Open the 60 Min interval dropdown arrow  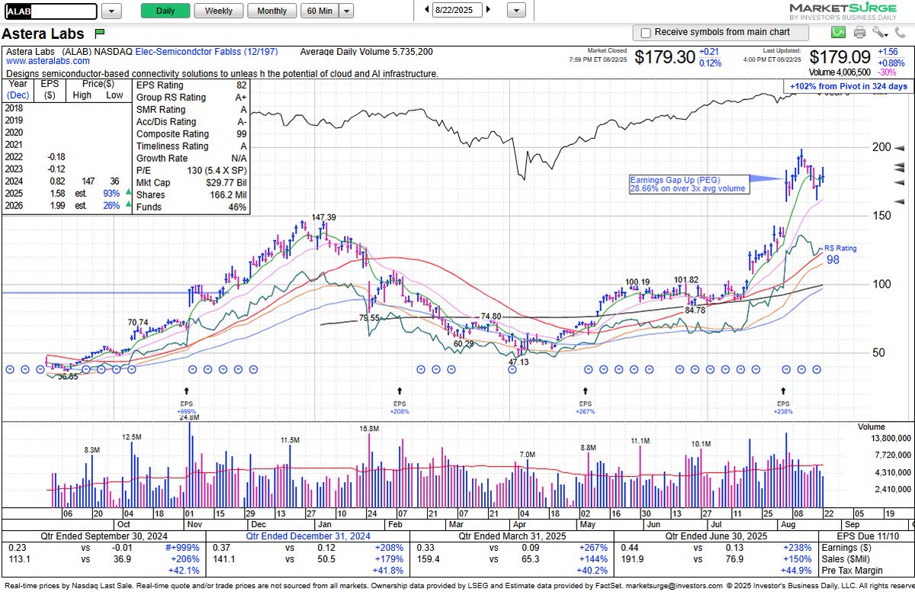coord(345,11)
